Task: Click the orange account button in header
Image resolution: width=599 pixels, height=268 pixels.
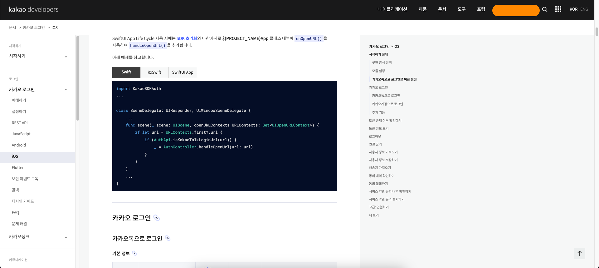Action: pos(516,10)
